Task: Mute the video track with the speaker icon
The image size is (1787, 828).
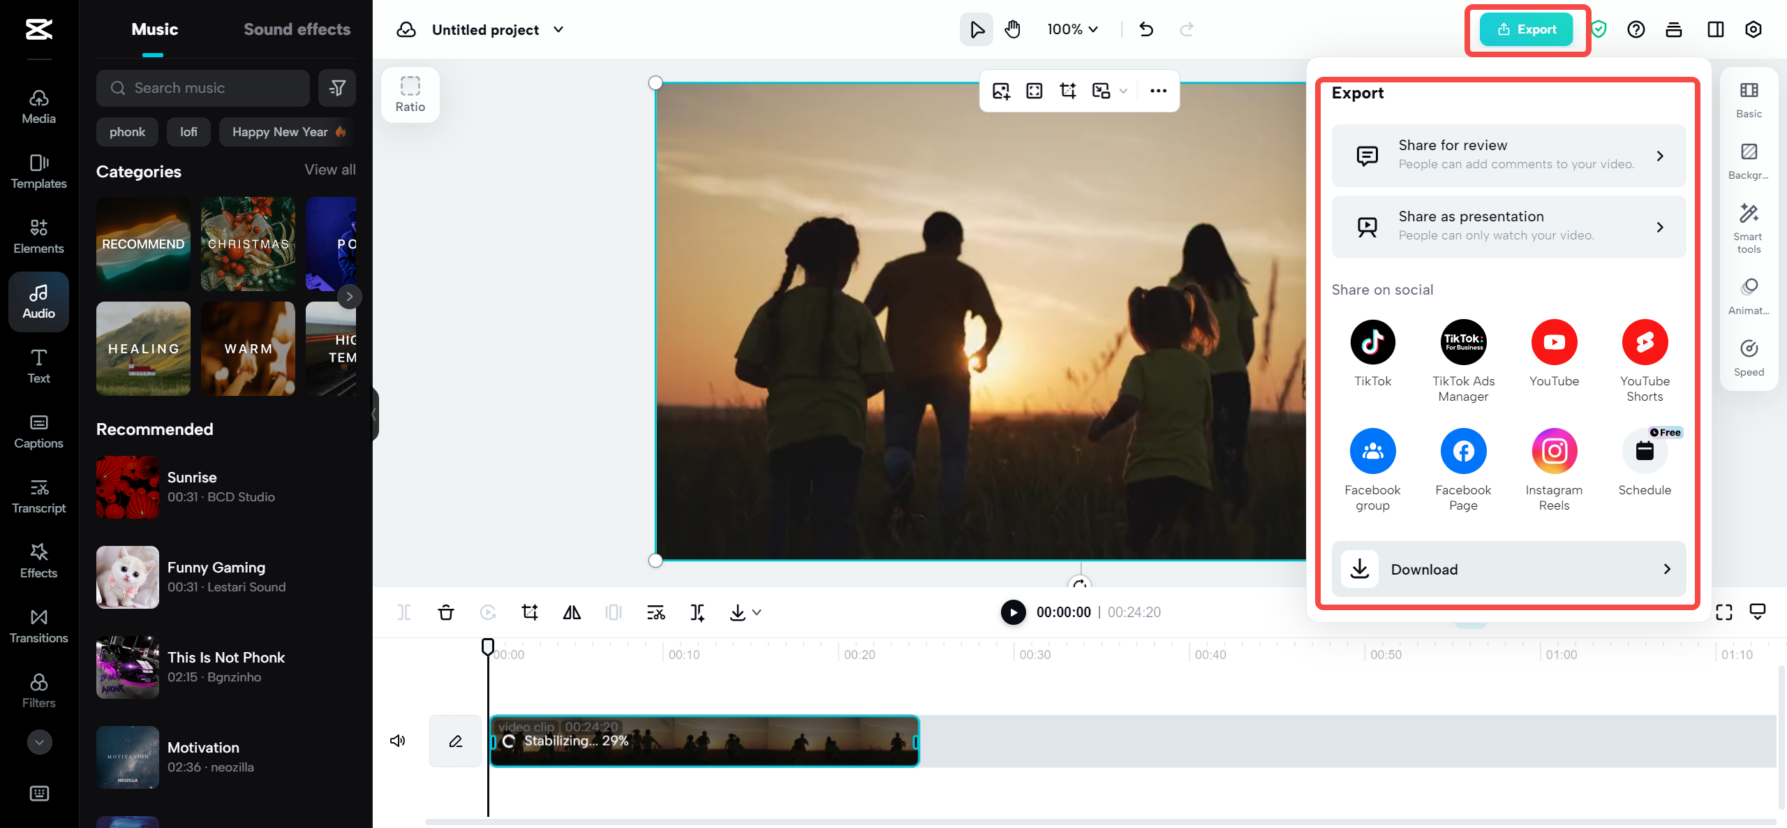Action: point(397,740)
